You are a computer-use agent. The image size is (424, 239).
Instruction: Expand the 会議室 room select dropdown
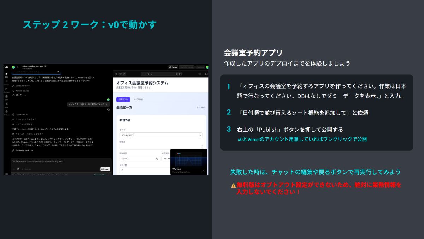click(x=161, y=147)
